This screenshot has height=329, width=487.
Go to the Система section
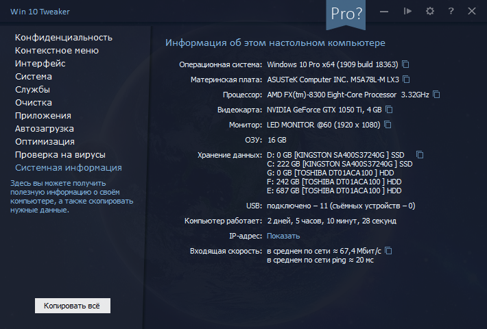point(34,77)
